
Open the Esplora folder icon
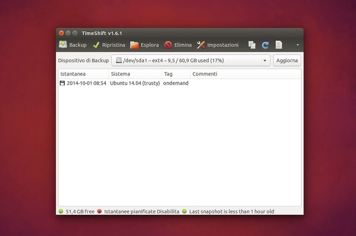[134, 45]
